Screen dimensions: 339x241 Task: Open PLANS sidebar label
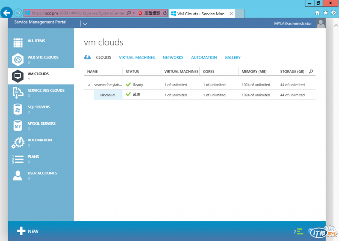coord(33,157)
